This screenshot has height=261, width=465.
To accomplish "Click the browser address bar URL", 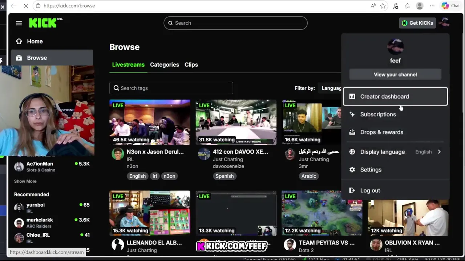I will pos(69,6).
